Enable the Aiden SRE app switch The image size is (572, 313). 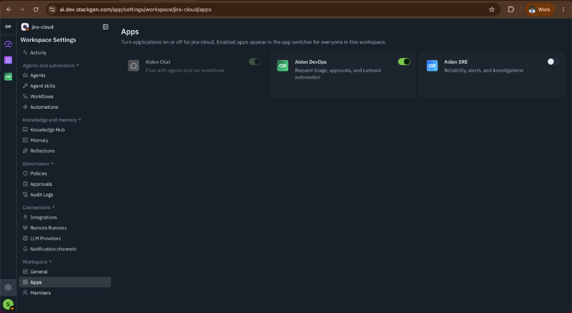pyautogui.click(x=554, y=61)
